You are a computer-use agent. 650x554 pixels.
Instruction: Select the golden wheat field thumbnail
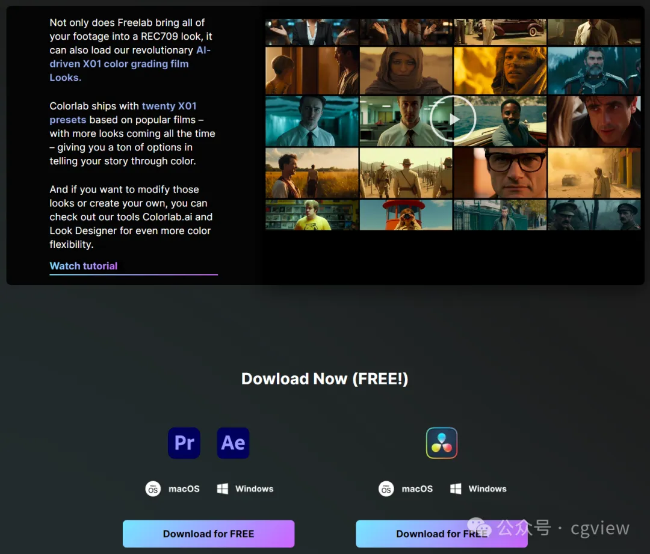click(x=312, y=173)
